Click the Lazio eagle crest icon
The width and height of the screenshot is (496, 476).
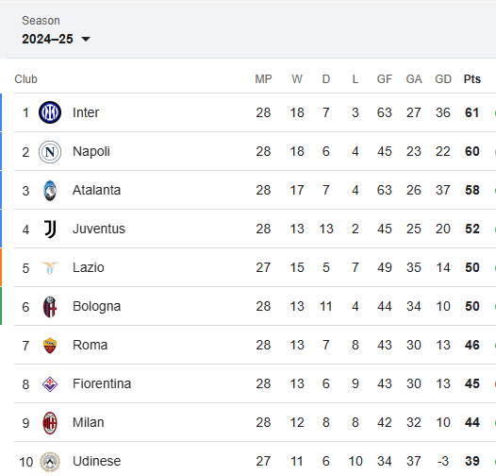coord(50,268)
